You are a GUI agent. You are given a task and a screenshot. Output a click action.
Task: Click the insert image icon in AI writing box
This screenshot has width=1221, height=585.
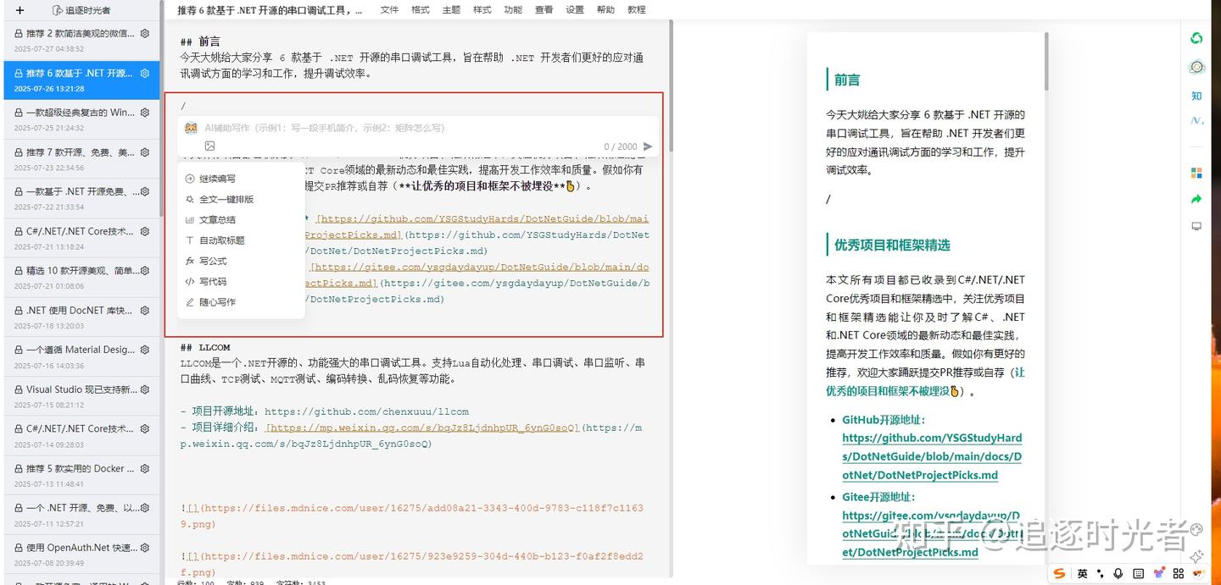coord(209,146)
